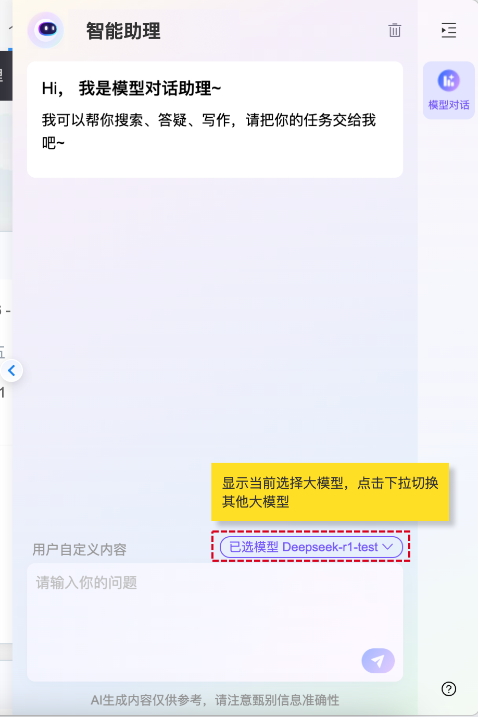Clear the conversation with the trash icon

(395, 30)
